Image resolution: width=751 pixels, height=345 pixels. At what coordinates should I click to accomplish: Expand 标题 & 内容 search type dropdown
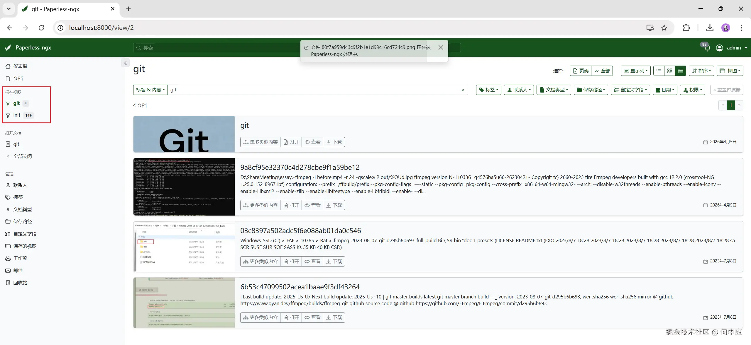pyautogui.click(x=150, y=90)
